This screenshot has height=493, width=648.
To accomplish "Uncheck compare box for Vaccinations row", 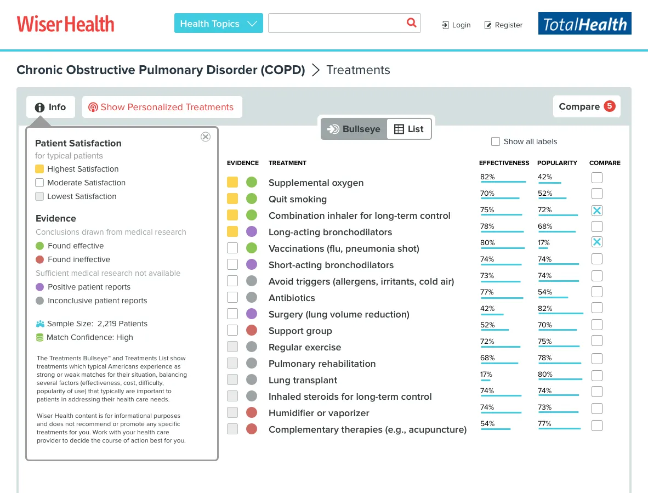I will coord(597,242).
